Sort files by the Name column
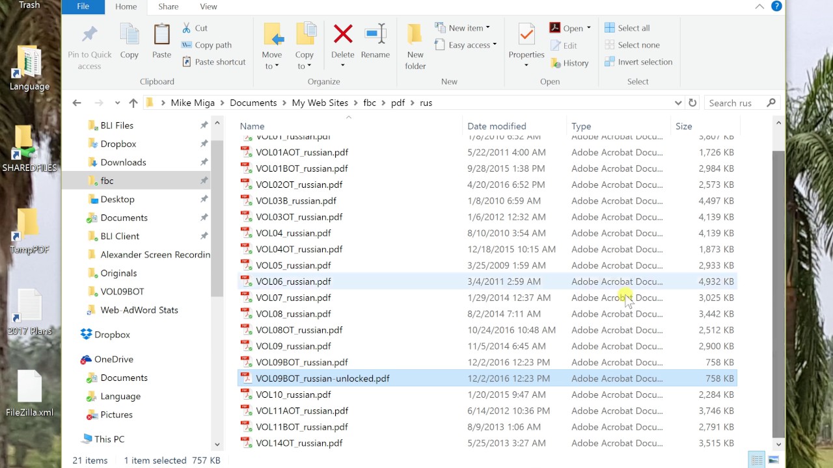The image size is (833, 468). pos(252,126)
